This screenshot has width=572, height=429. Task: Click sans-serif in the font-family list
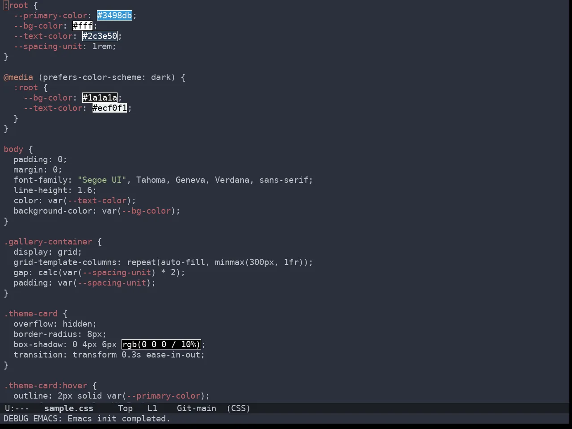click(x=284, y=180)
